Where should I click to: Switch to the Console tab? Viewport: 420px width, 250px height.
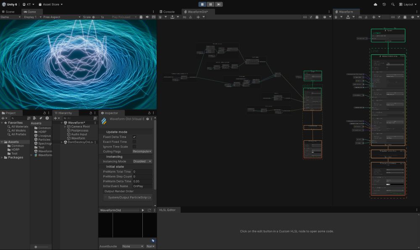tap(167, 12)
